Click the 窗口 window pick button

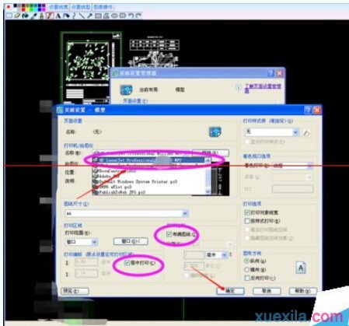pos(131,241)
